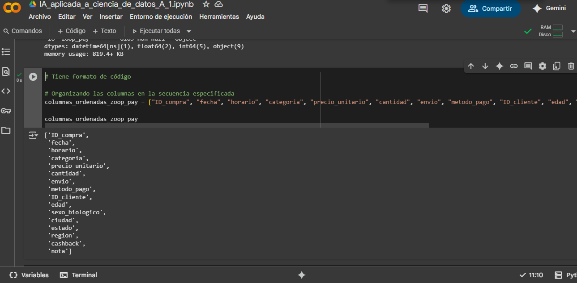Screen dimensions: 577x283
Task: Open the find and replace sidebar icon
Action: (x=6, y=71)
